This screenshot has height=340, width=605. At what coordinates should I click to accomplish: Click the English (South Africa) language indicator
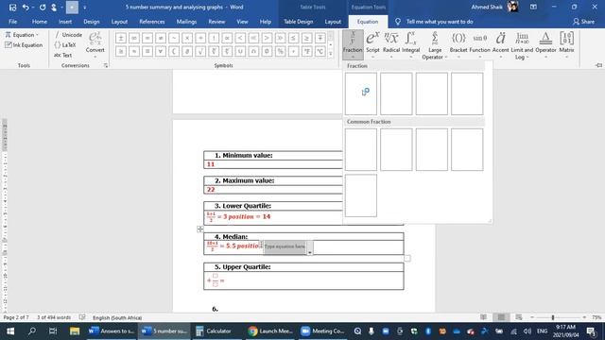click(x=117, y=317)
